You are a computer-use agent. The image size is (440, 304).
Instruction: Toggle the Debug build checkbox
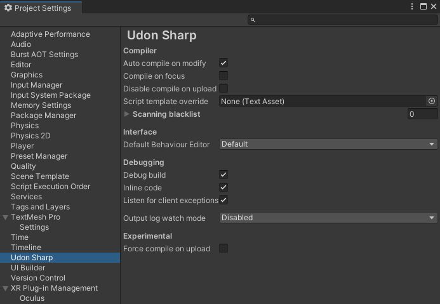[x=223, y=175]
